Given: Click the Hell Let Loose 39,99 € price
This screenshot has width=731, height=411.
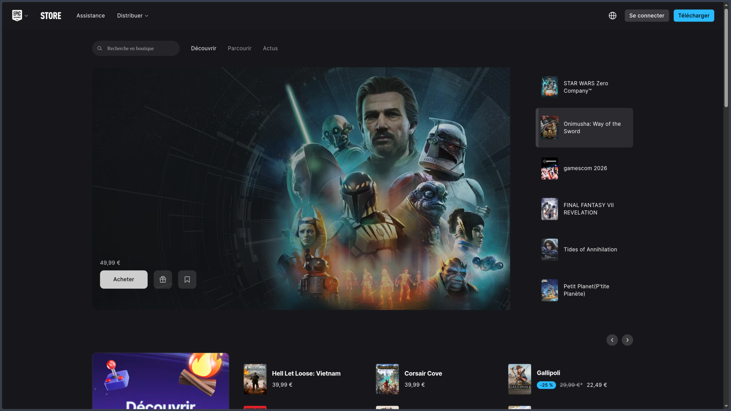Looking at the screenshot, I should [282, 385].
